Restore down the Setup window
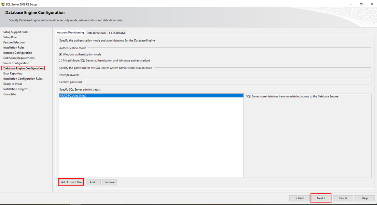Image resolution: width=377 pixels, height=205 pixels. (361, 4)
